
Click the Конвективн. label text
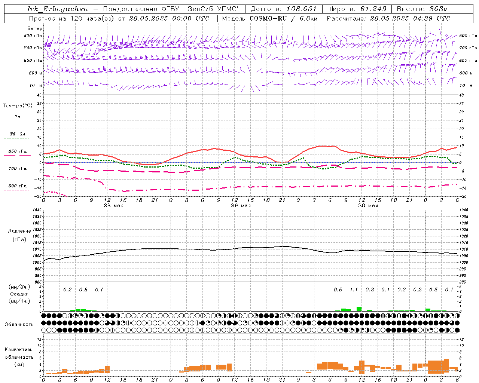click(19, 350)
